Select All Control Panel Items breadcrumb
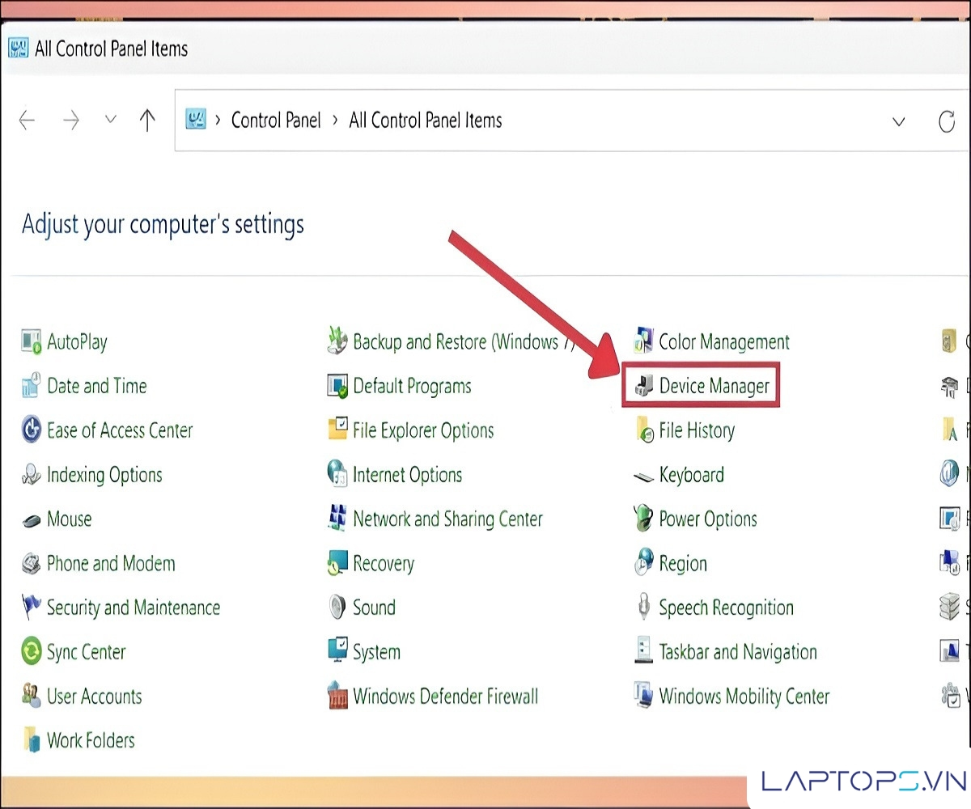The width and height of the screenshot is (971, 809). point(426,121)
